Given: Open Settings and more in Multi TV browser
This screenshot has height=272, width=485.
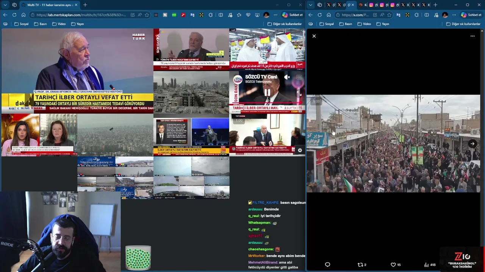Looking at the screenshot, I should 275,15.
